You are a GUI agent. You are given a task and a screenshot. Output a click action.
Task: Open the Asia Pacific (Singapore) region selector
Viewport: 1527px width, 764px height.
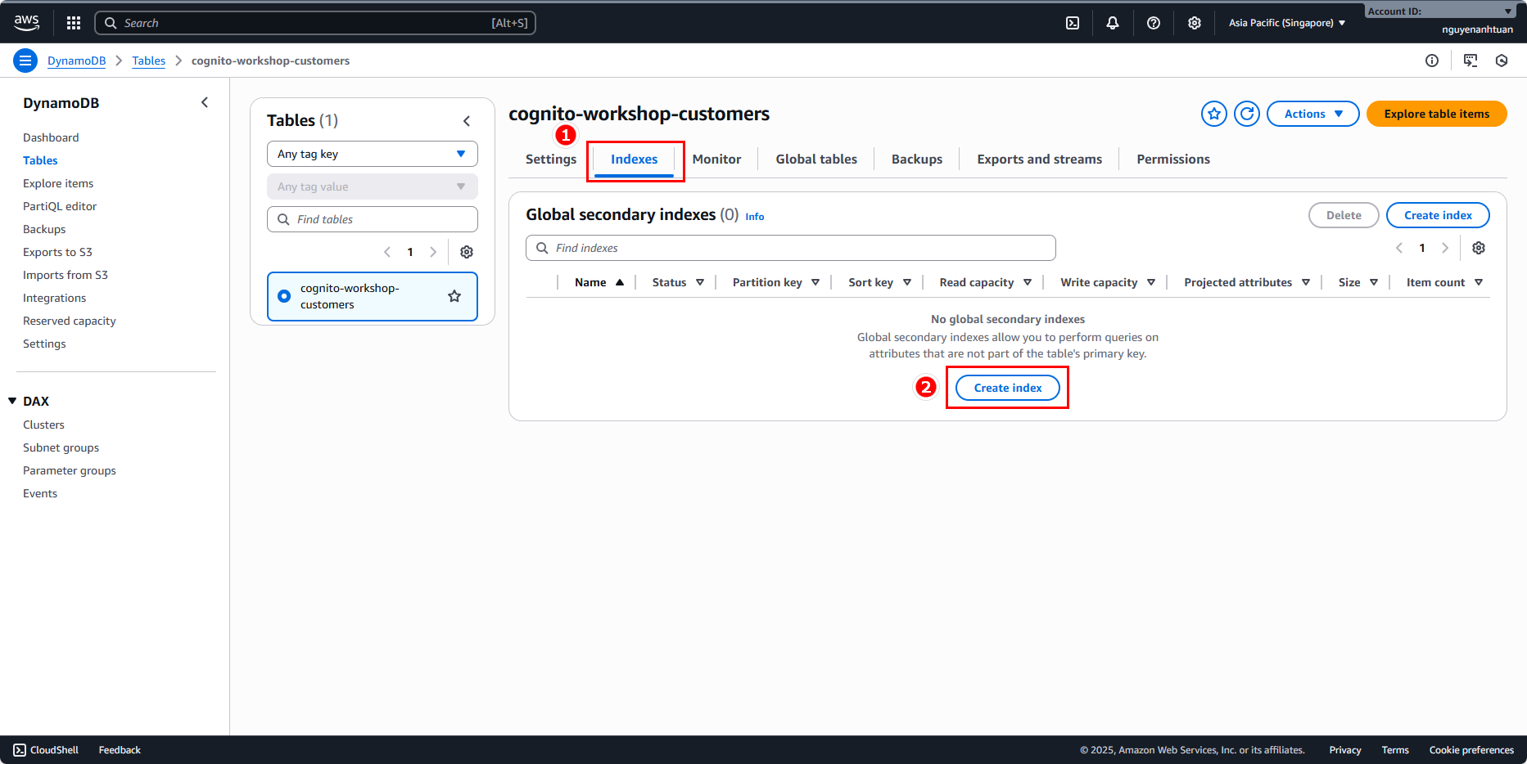click(x=1286, y=23)
